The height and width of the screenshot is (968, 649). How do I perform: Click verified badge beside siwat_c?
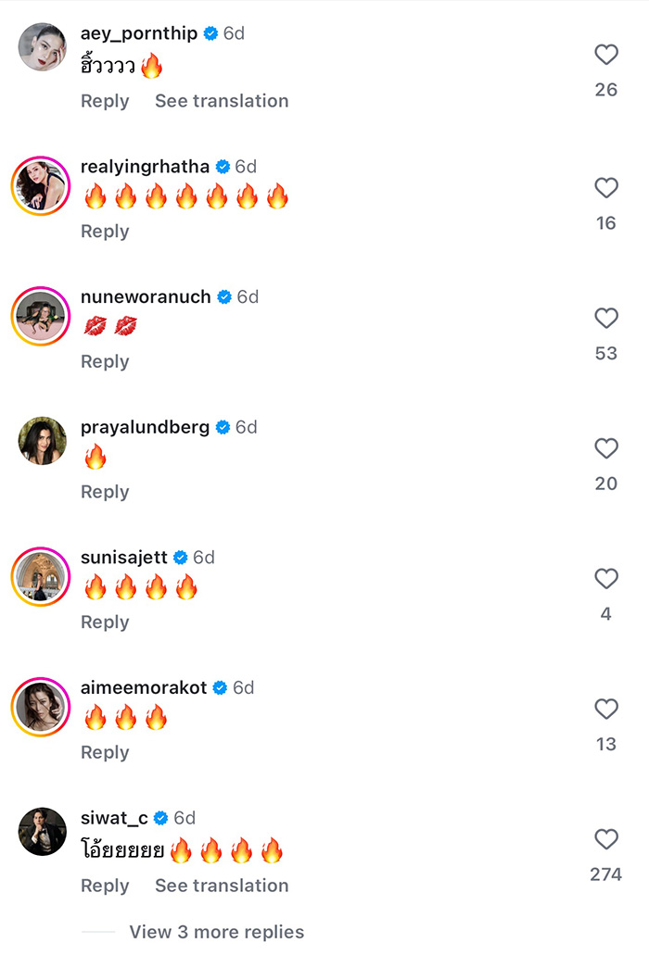(x=162, y=818)
